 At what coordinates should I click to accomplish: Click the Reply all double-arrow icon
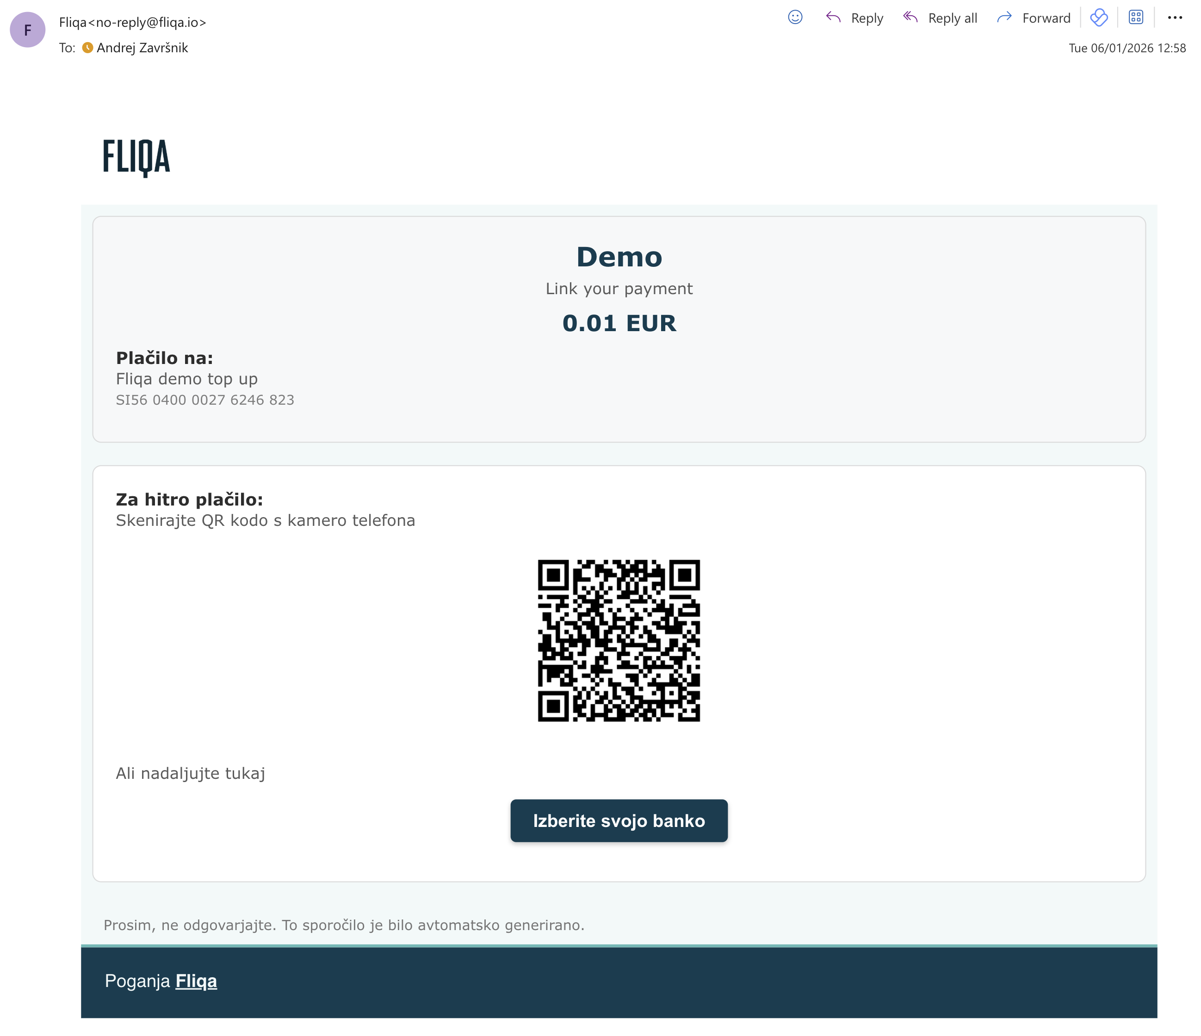click(910, 18)
